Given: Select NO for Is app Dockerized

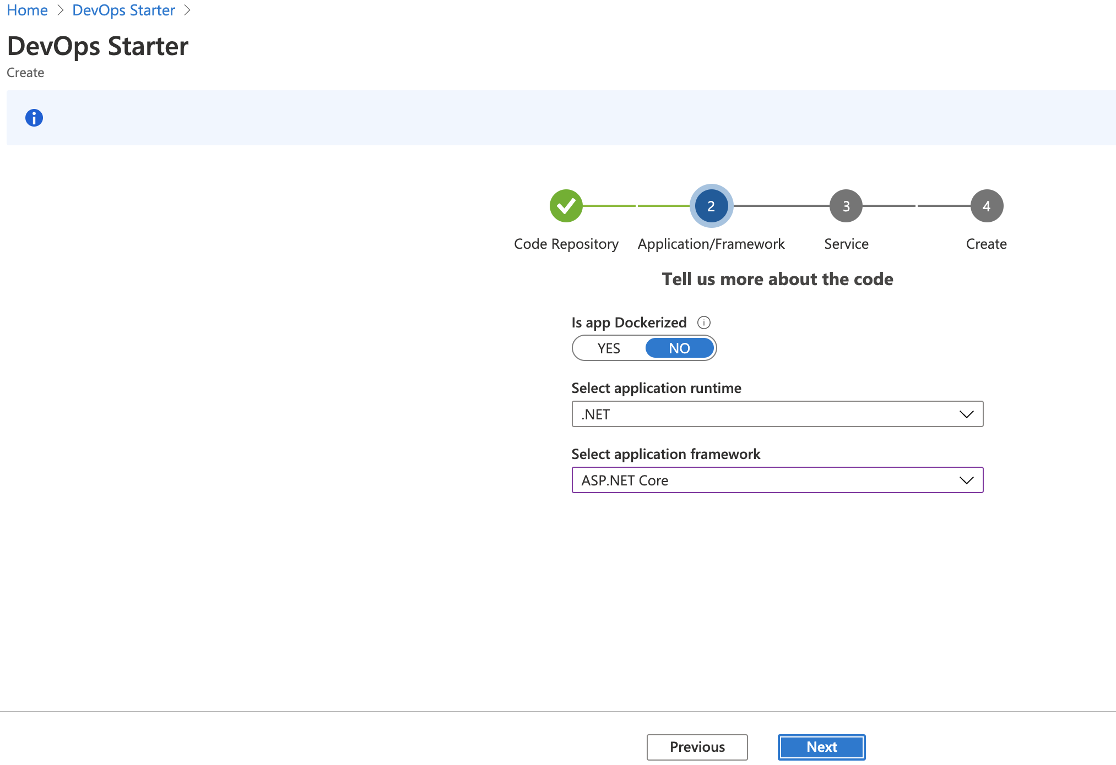Looking at the screenshot, I should click(x=679, y=348).
